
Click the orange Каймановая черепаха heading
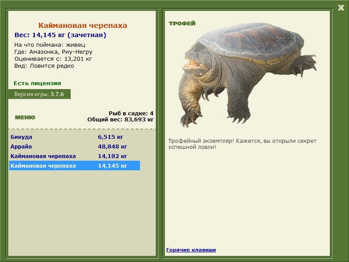point(82,25)
